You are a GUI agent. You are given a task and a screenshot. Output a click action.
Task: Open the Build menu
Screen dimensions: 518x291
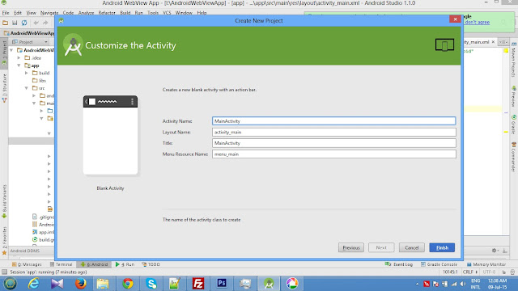pyautogui.click(x=125, y=13)
